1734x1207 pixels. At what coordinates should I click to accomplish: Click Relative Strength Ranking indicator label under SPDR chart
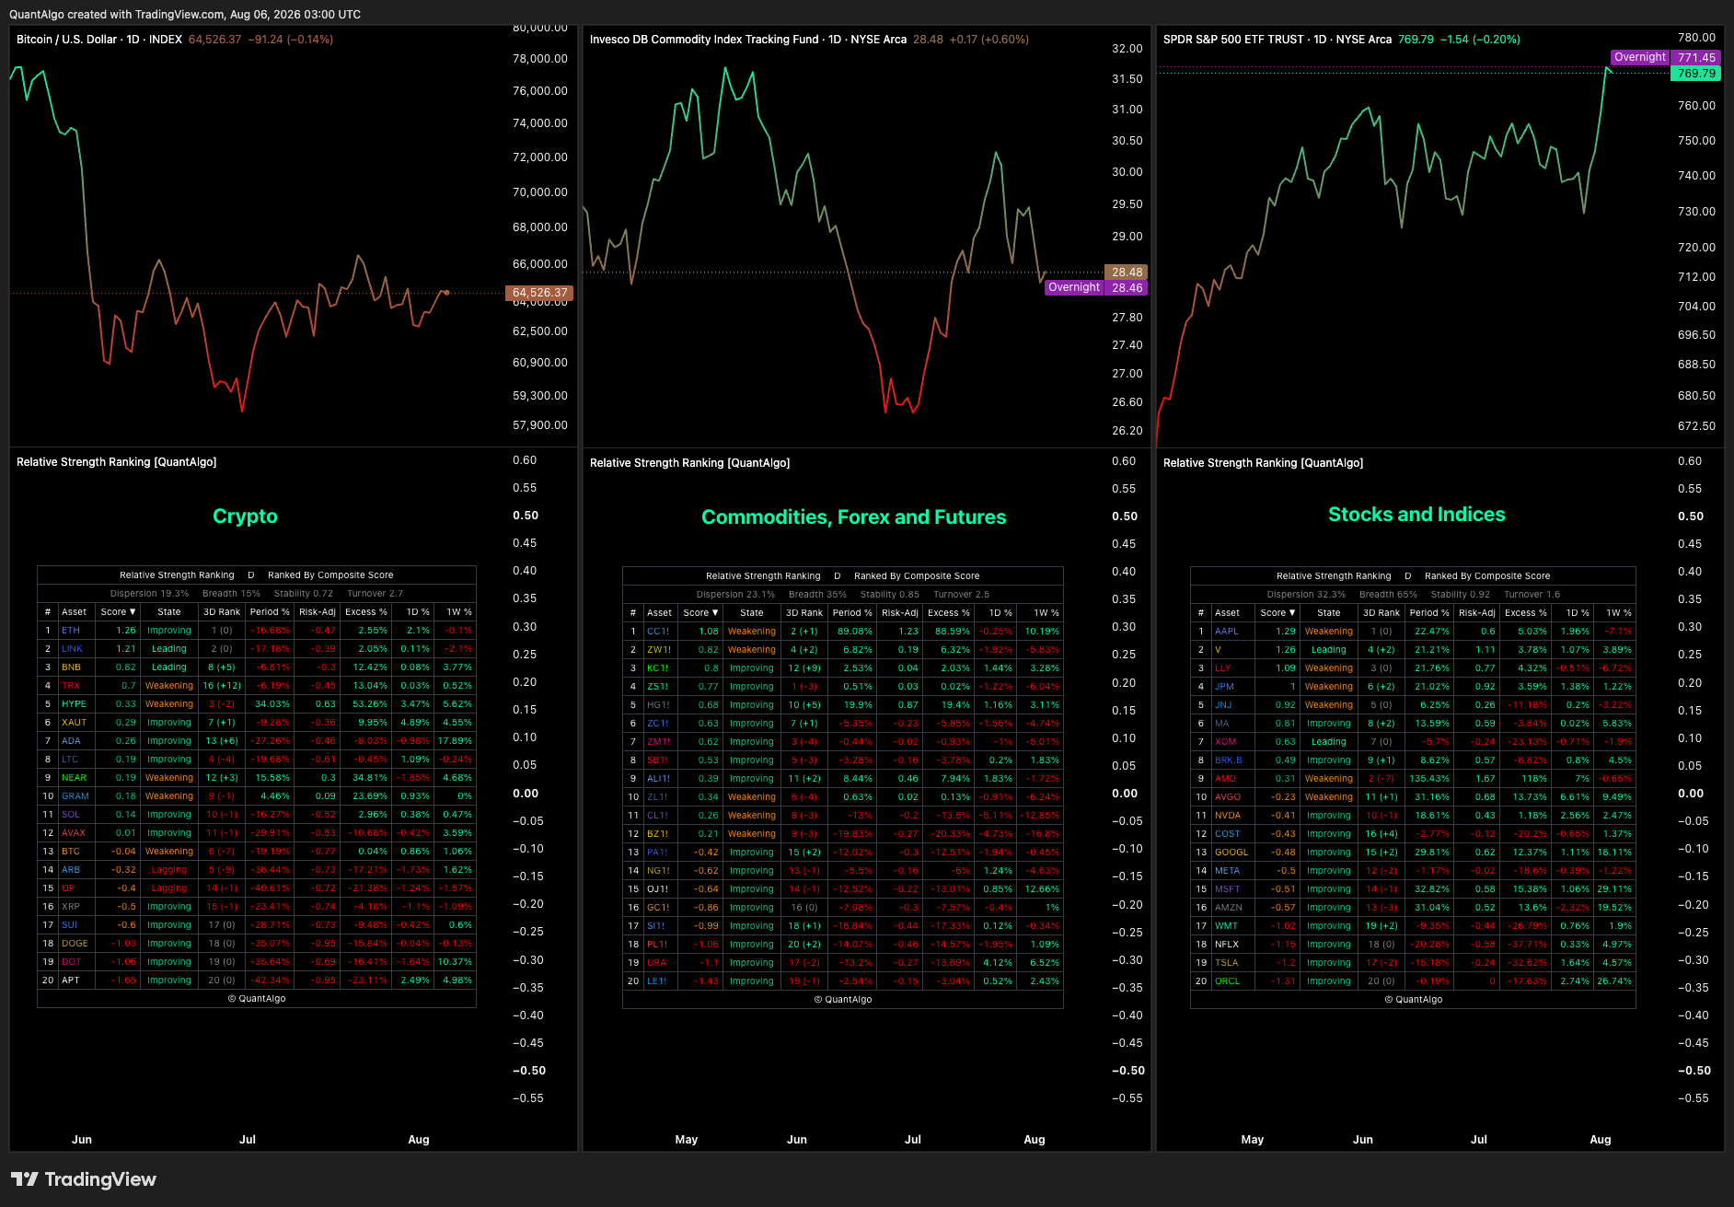tap(1264, 463)
